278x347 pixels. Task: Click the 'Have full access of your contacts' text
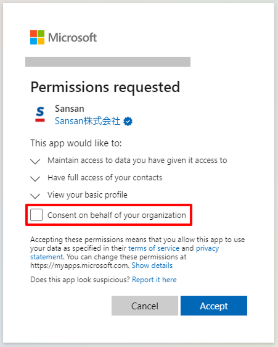click(105, 178)
